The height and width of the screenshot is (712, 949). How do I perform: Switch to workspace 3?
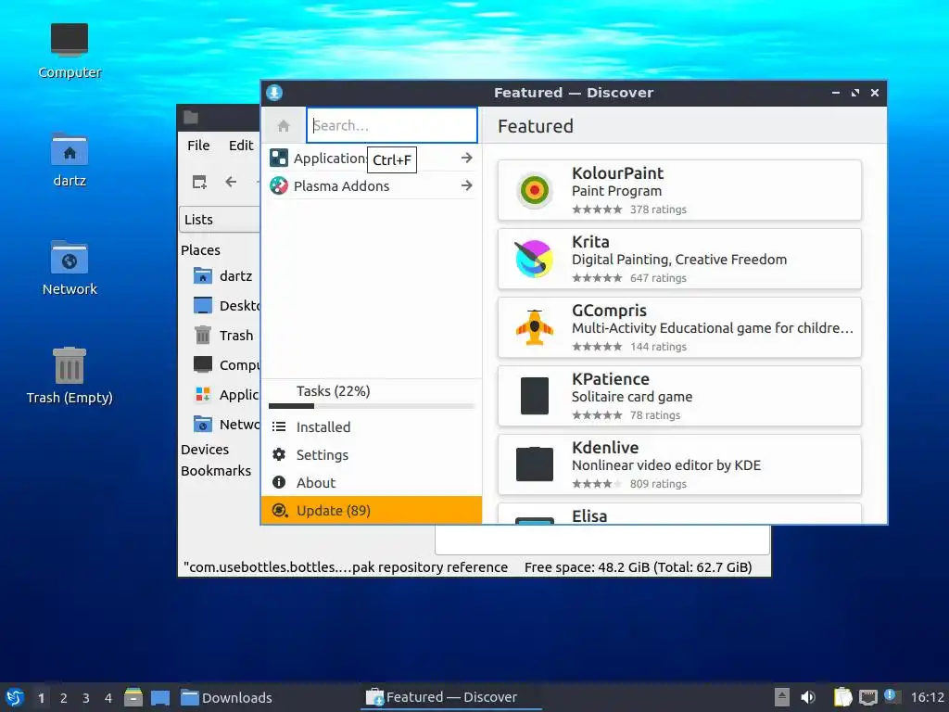tap(86, 698)
